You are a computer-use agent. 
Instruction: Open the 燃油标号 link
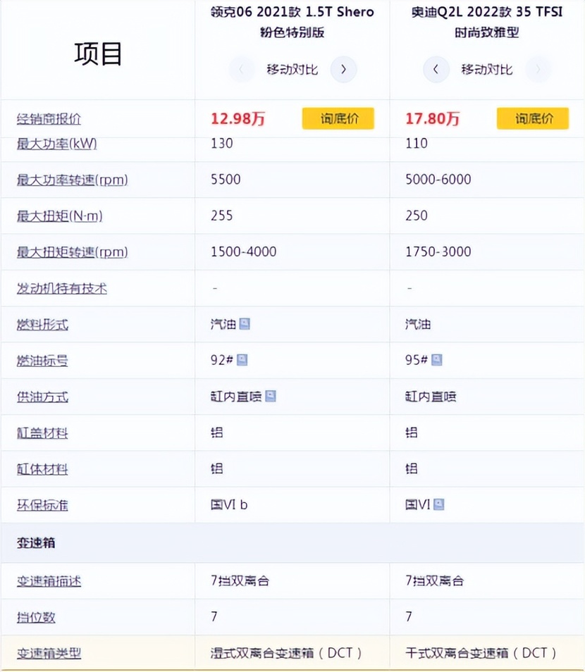(x=42, y=361)
